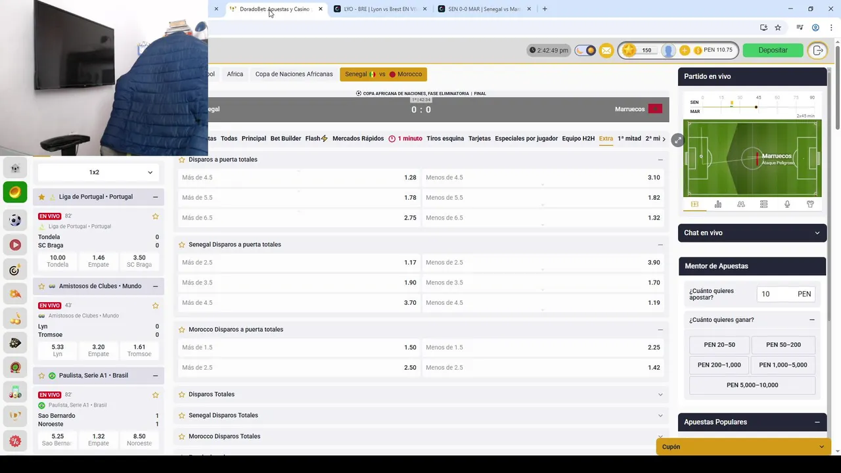Click the target bullseye sidebar icon
This screenshot has width=841, height=473.
click(x=15, y=270)
